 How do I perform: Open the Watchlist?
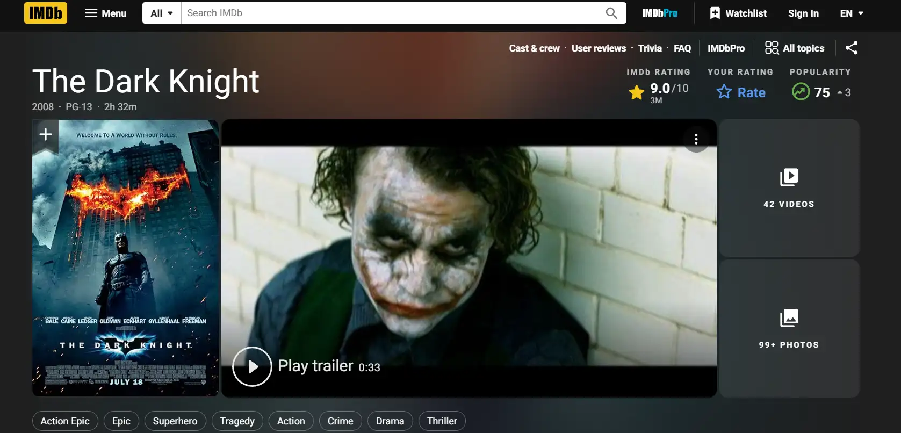(x=738, y=13)
